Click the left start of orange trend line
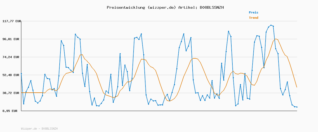318x132 pixels. (21, 93)
